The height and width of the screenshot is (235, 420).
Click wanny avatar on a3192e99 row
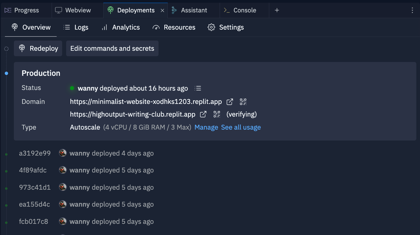click(x=63, y=153)
